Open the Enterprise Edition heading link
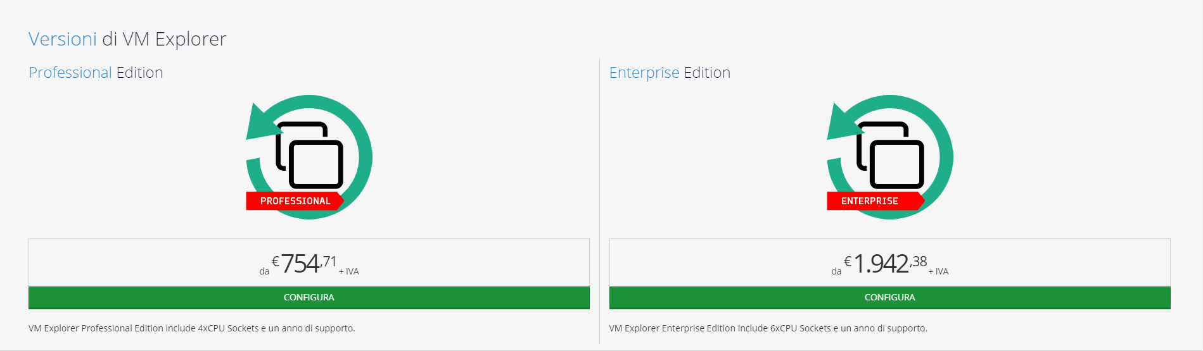This screenshot has width=1203, height=351. (x=670, y=73)
